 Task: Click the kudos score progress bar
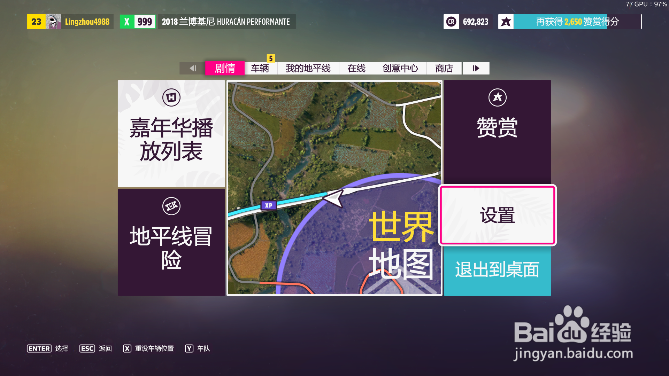(x=577, y=22)
